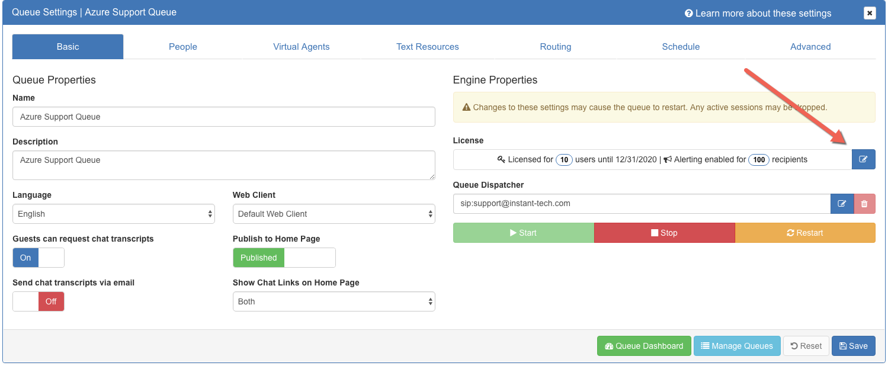Viewport: 888px width, 366px height.
Task: Open the Routing tab
Action: pyautogui.click(x=556, y=47)
